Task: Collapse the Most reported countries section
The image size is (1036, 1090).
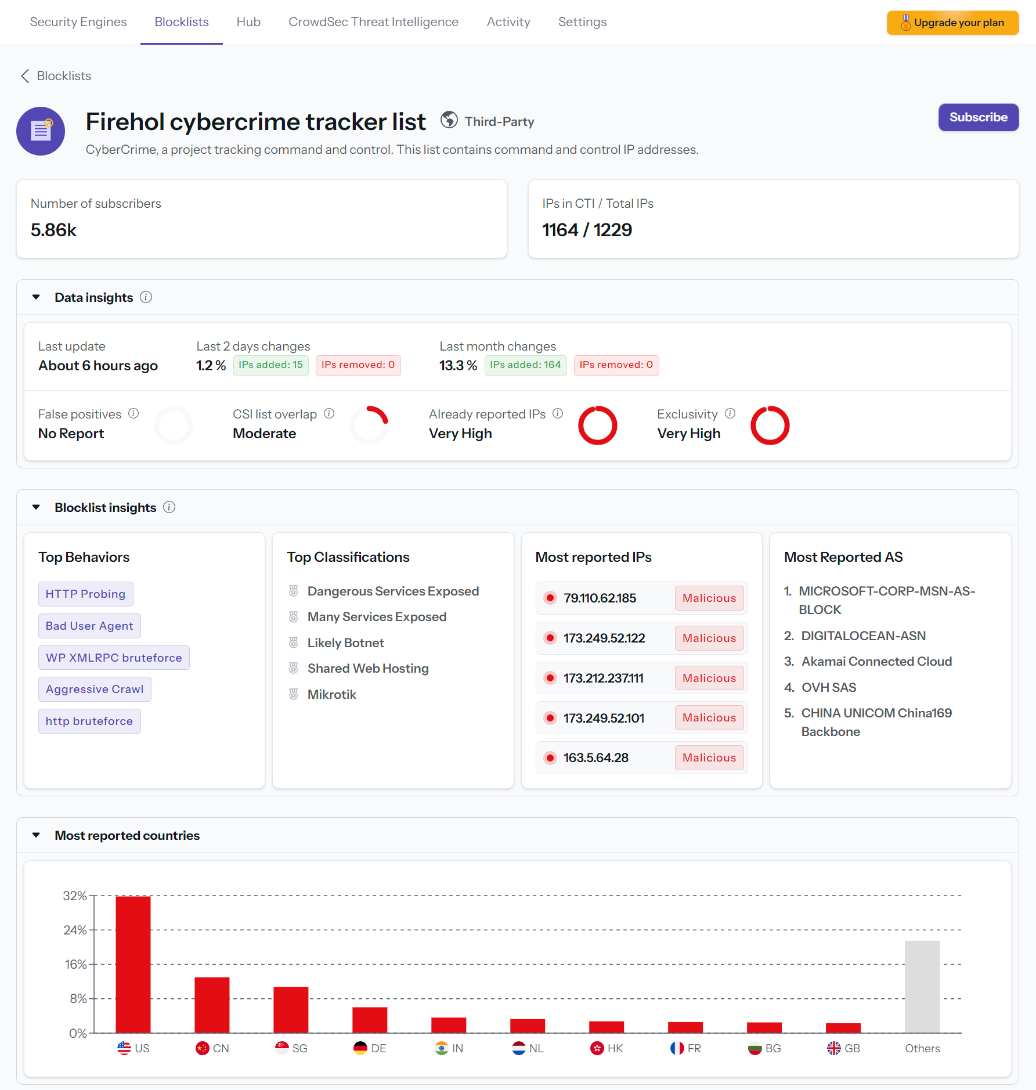Action: (36, 835)
